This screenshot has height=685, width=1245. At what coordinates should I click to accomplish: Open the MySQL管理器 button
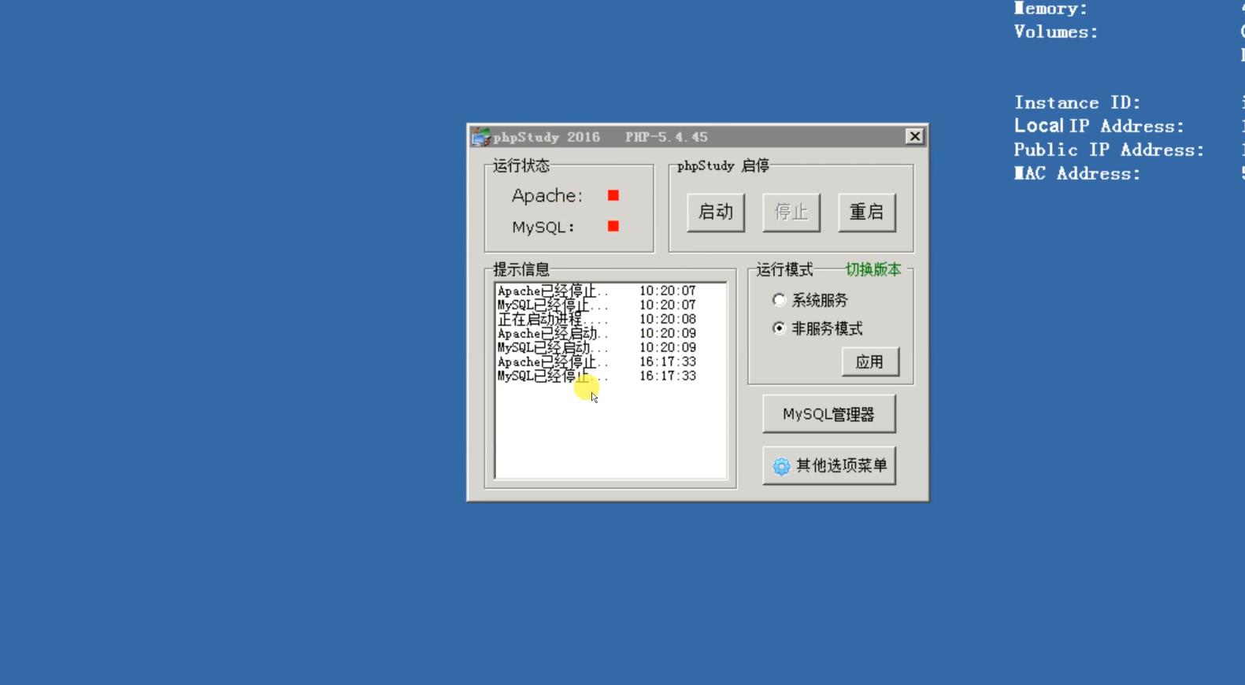[829, 415]
